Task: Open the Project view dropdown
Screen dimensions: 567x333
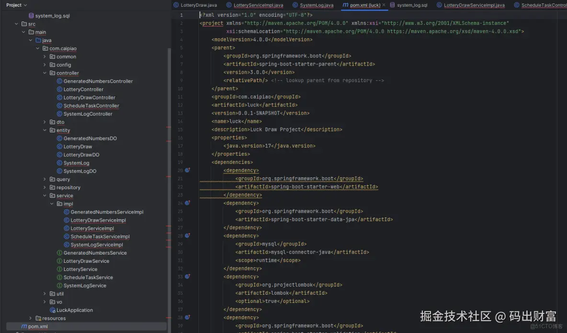Action: 16,5
